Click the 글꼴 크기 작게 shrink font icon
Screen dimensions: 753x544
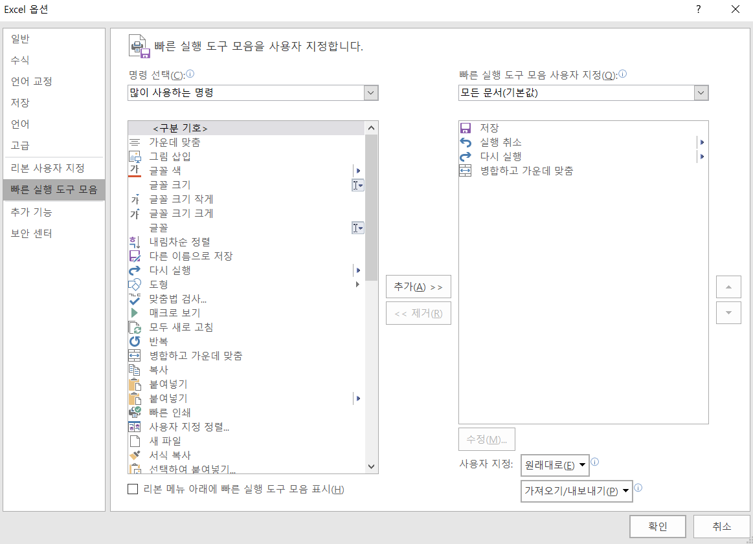135,199
